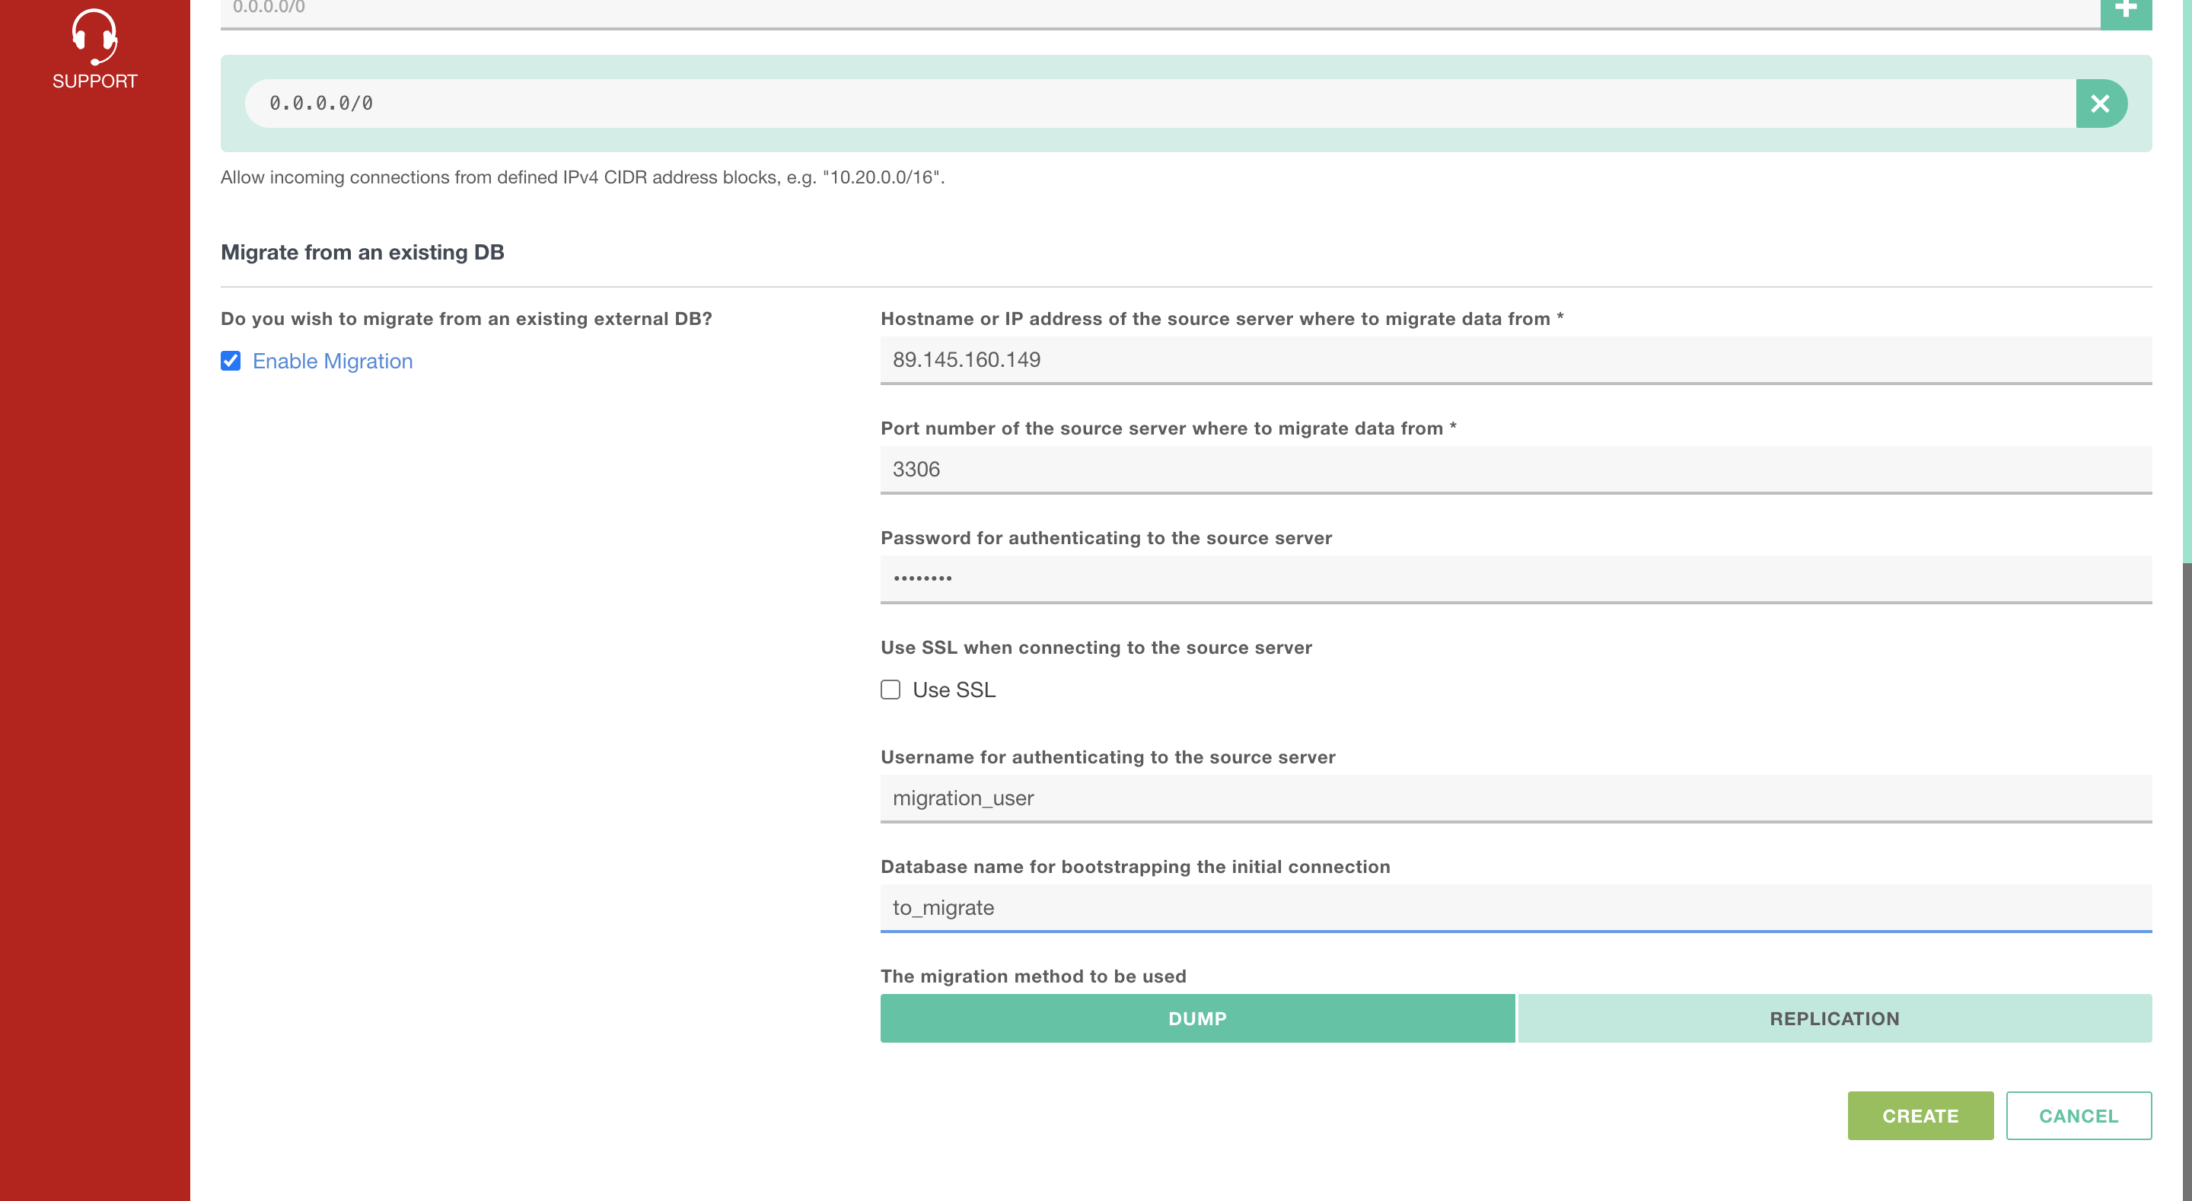The width and height of the screenshot is (2192, 1201).
Task: Tick the Use SSL checkbox
Action: pyautogui.click(x=890, y=690)
